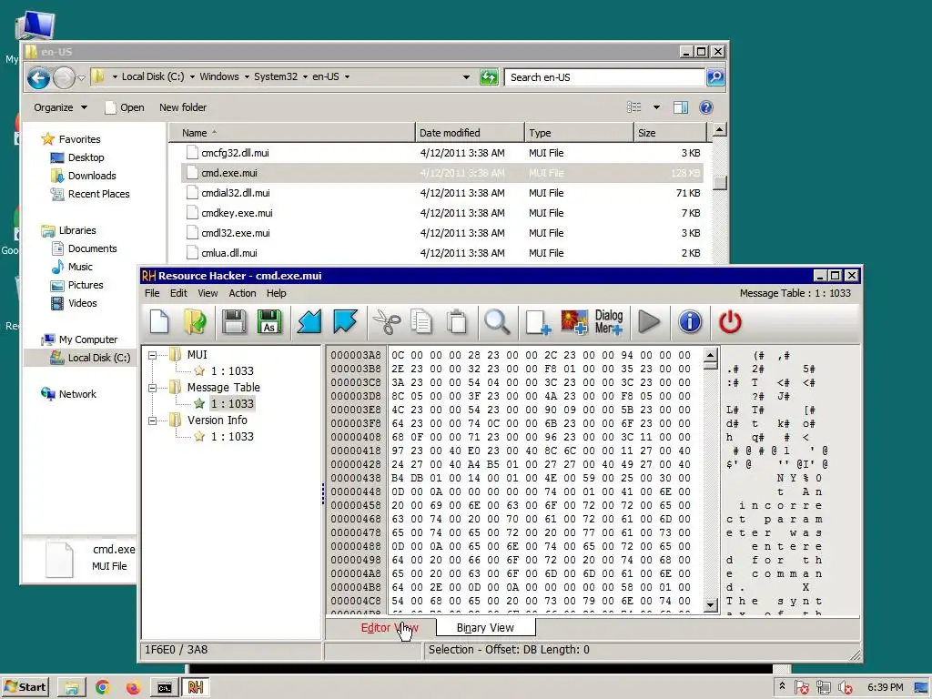Click the Compile play arrow icon

tap(649, 321)
